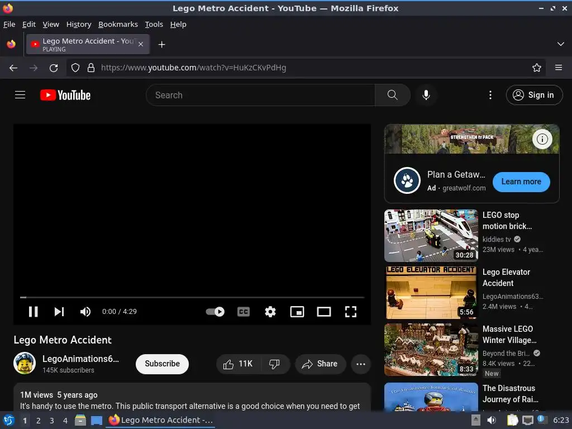Reload the current page
The height and width of the screenshot is (429, 572).
click(x=54, y=68)
